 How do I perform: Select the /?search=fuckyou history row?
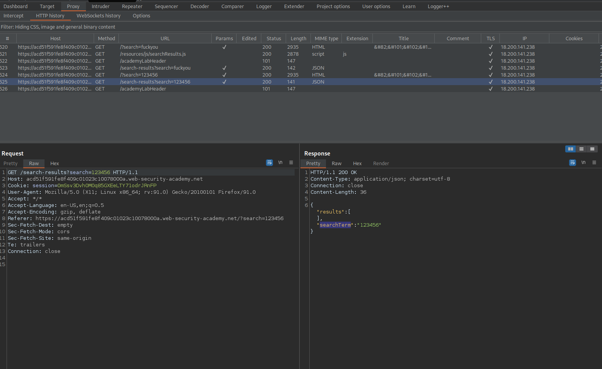pyautogui.click(x=301, y=47)
